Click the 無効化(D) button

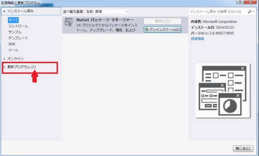tap(163, 21)
